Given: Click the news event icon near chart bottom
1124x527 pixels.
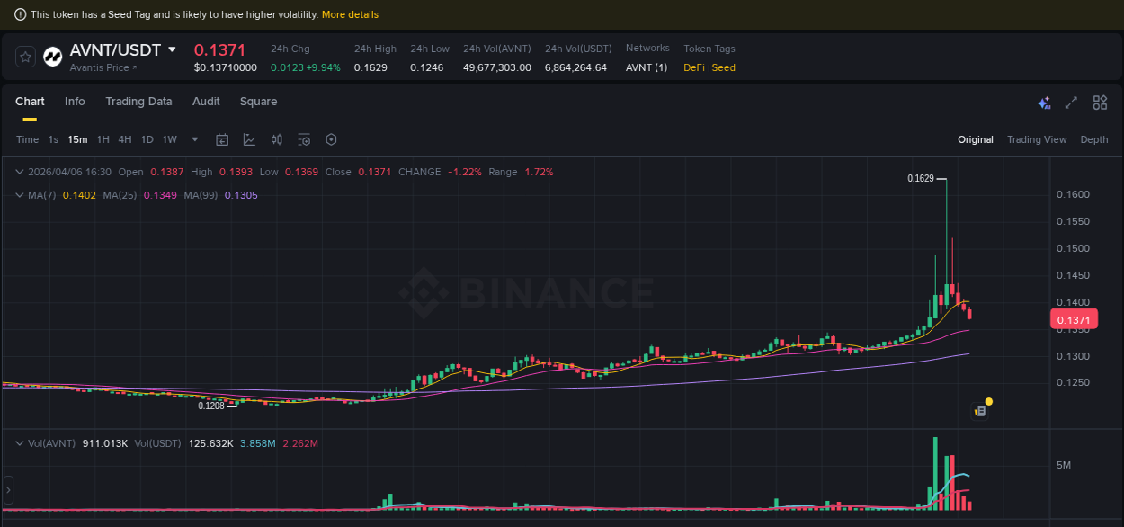Looking at the screenshot, I should 980,410.
